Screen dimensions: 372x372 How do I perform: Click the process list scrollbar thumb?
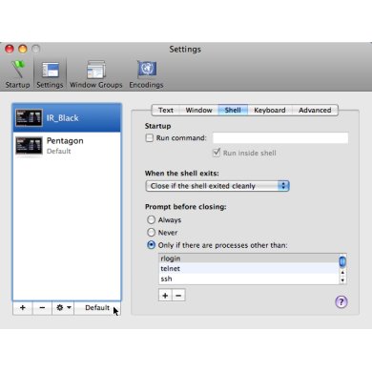(342, 261)
